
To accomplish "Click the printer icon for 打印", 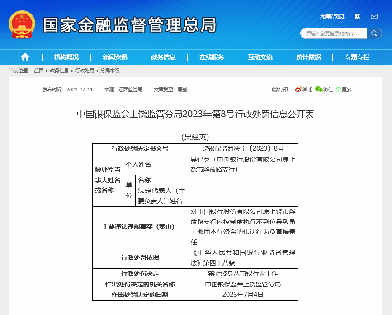I will (275, 90).
